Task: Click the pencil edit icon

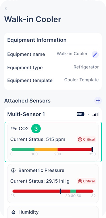Action: pos(95,54)
